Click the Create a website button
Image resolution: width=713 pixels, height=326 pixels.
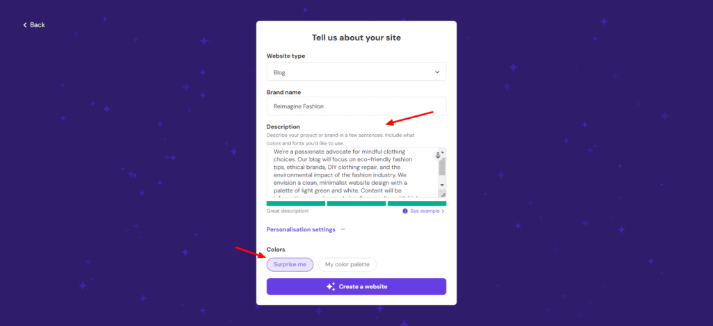click(356, 286)
